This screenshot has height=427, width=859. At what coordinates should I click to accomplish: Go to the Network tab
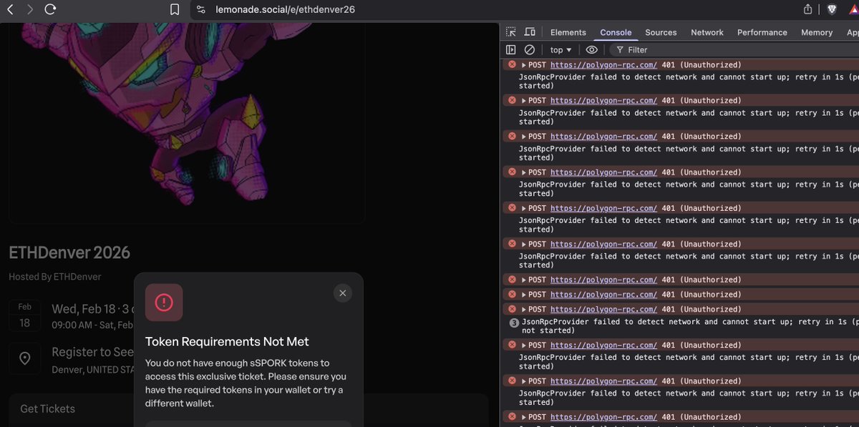[x=707, y=32]
